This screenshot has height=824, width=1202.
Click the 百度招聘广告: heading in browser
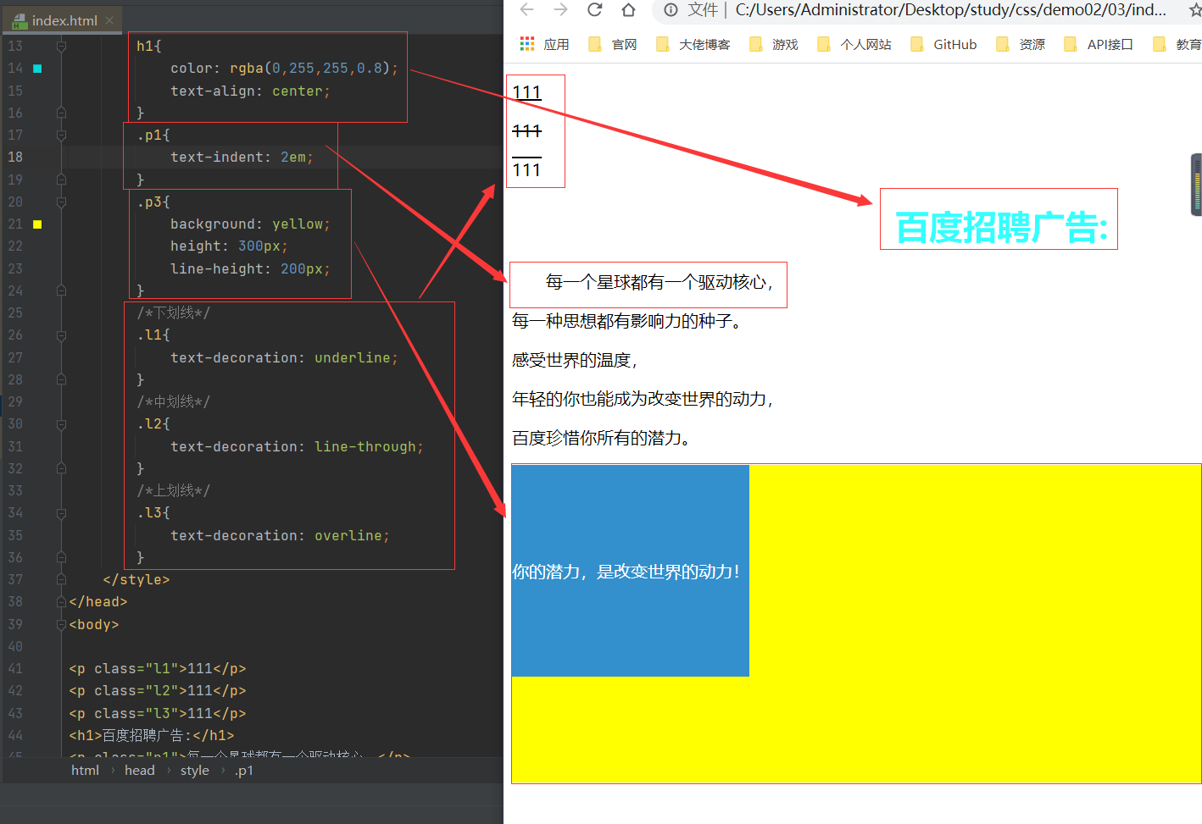1001,228
